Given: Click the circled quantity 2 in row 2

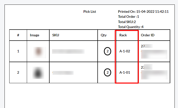Looking at the screenshot, I should click(x=107, y=72).
